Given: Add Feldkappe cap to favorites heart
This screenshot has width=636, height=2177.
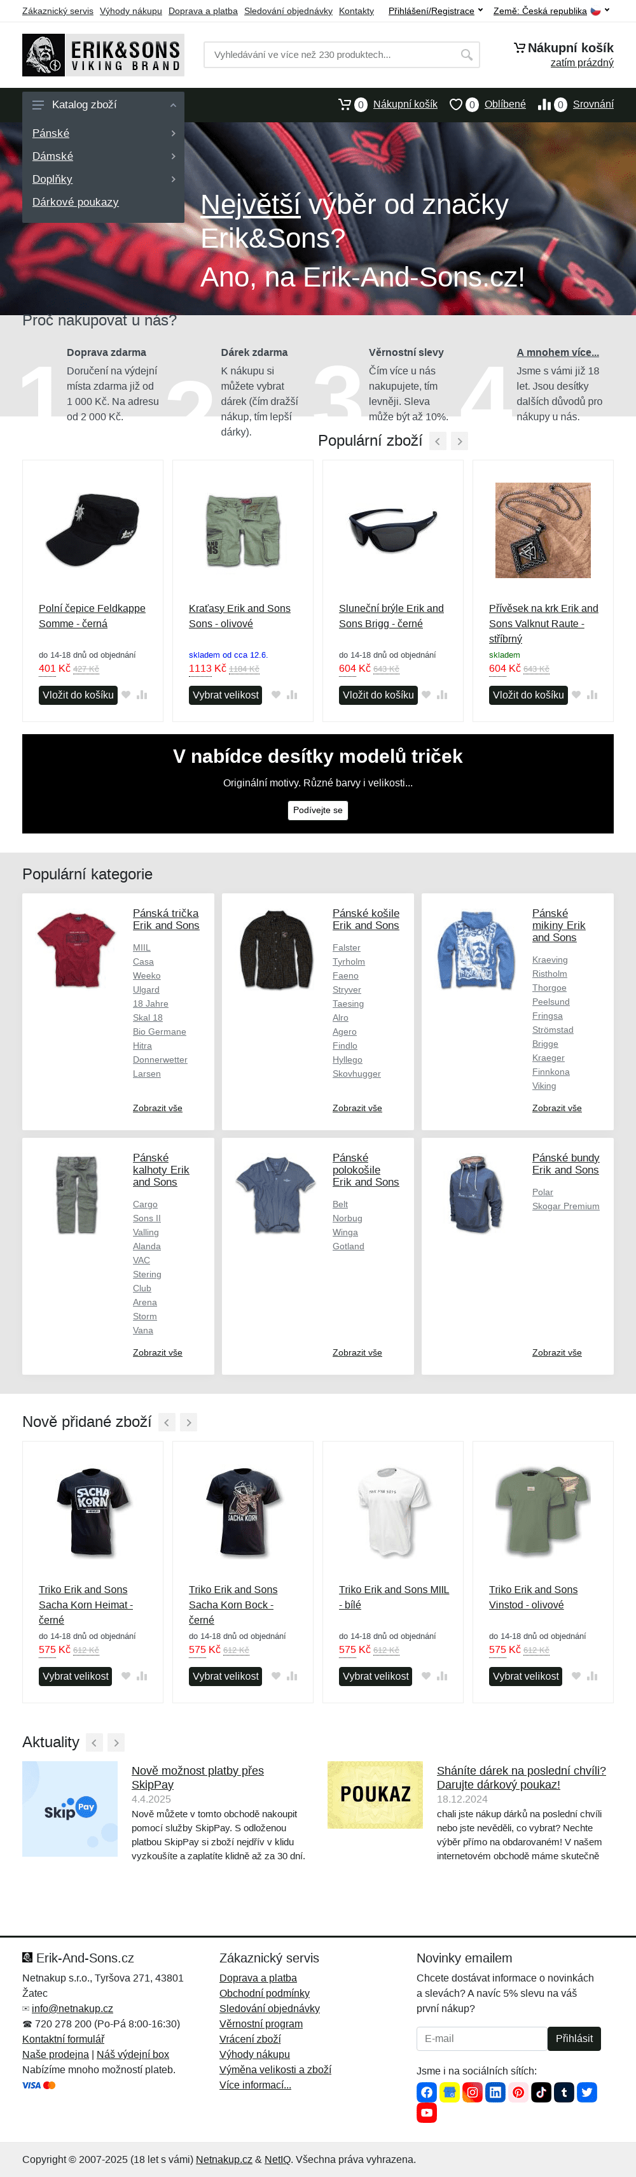Looking at the screenshot, I should 126,695.
